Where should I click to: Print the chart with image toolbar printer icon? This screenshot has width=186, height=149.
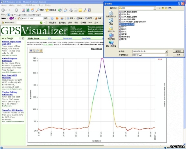coord(34,51)
